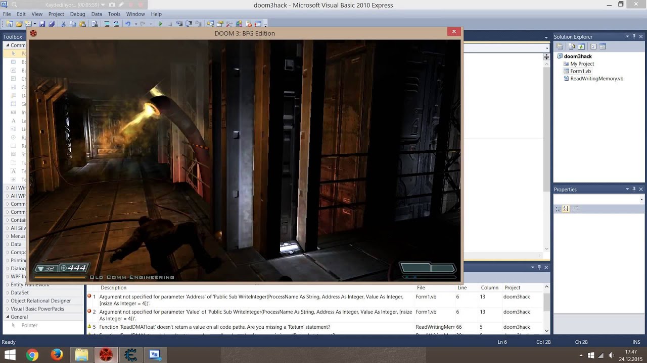Open Chrome from the Windows taskbar
Screen dimensions: 647x363
tap(32, 355)
